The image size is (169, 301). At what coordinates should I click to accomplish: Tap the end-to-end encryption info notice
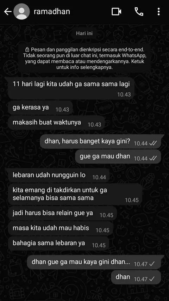[x=84, y=59]
